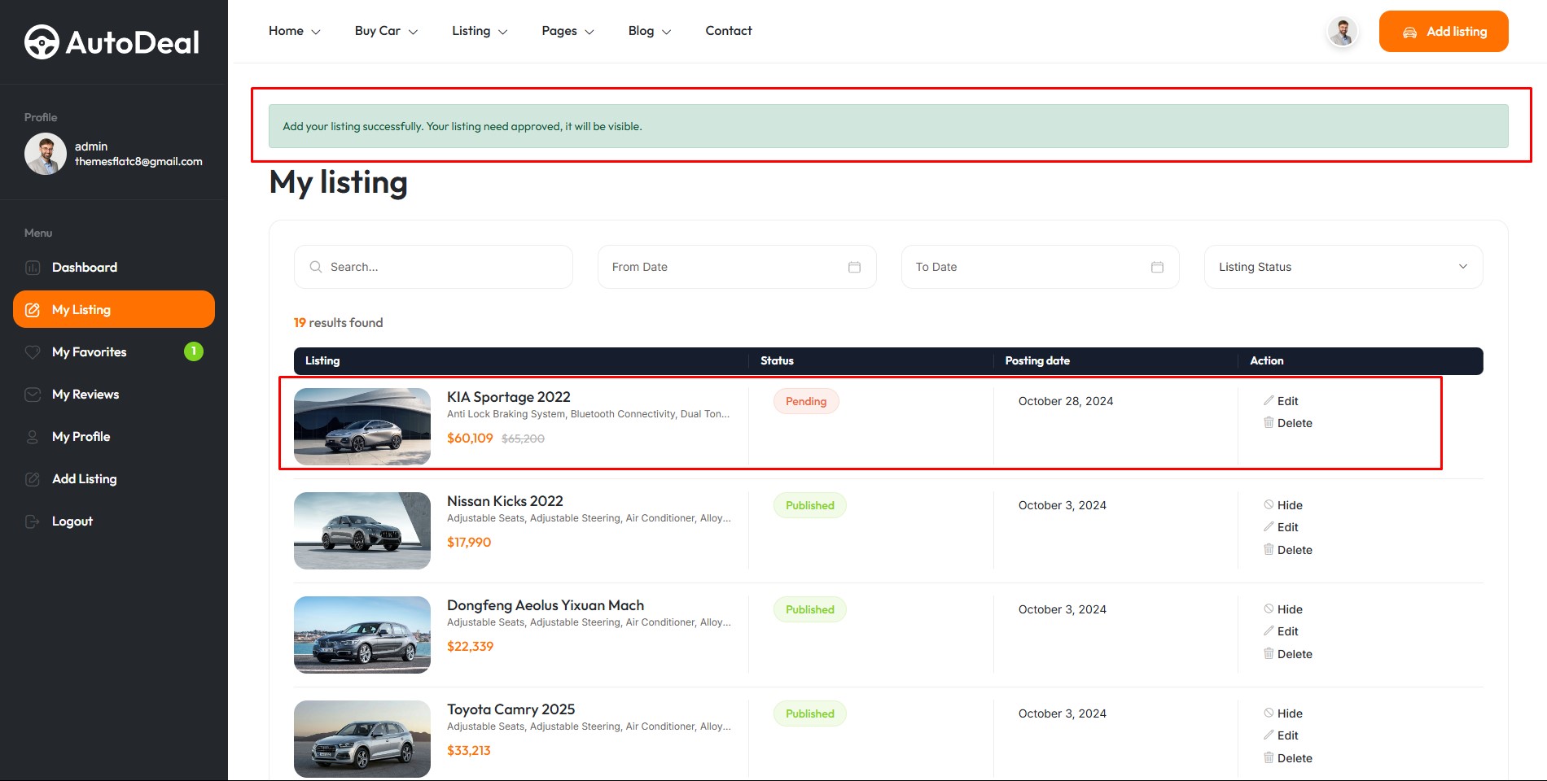Click the Logout exit icon

[x=33, y=521]
